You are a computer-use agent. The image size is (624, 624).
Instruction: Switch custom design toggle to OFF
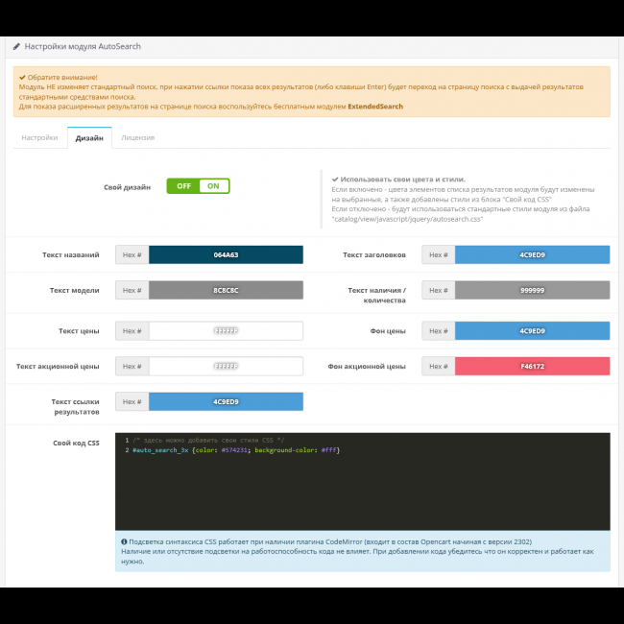click(x=183, y=186)
